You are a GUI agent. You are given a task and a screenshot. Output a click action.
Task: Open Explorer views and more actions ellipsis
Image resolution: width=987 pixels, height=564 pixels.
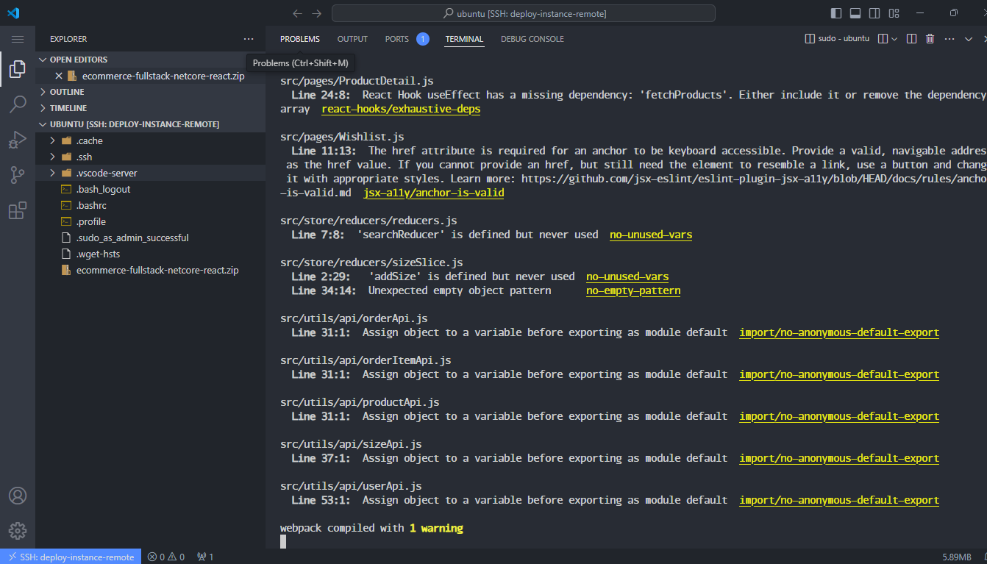click(249, 39)
